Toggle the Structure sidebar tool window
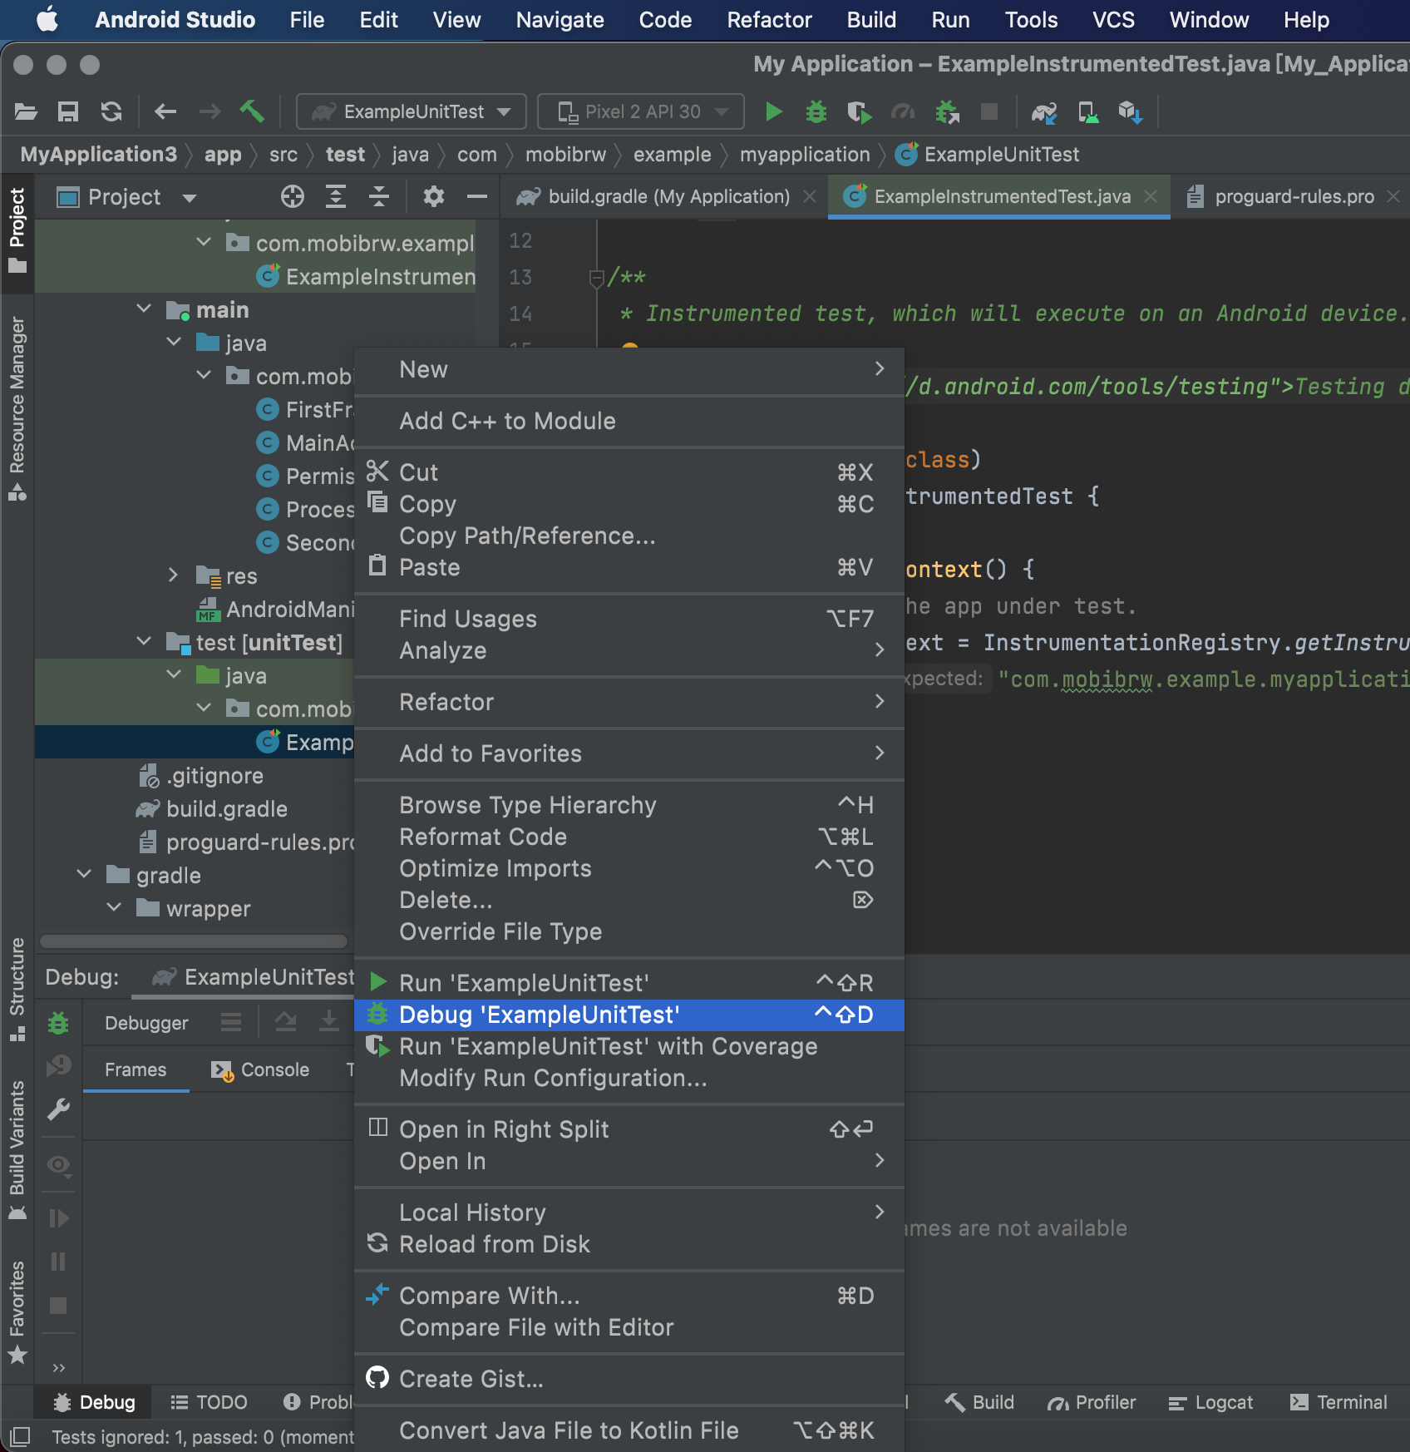Image resolution: width=1410 pixels, height=1452 pixels. tap(17, 988)
